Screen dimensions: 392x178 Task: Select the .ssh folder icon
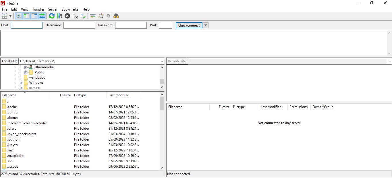[x=4, y=161]
